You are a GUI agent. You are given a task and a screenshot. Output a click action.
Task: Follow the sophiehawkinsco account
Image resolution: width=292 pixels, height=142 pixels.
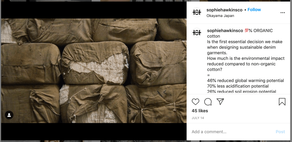pos(254,10)
